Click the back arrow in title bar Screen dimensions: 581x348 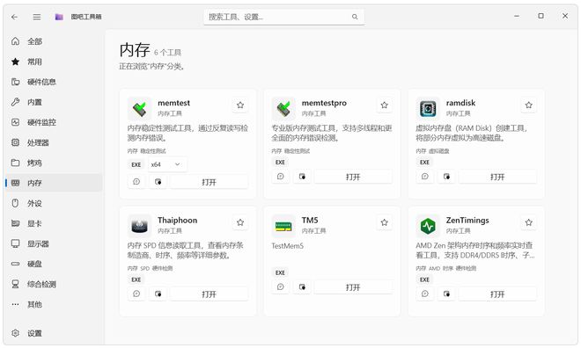tap(14, 17)
